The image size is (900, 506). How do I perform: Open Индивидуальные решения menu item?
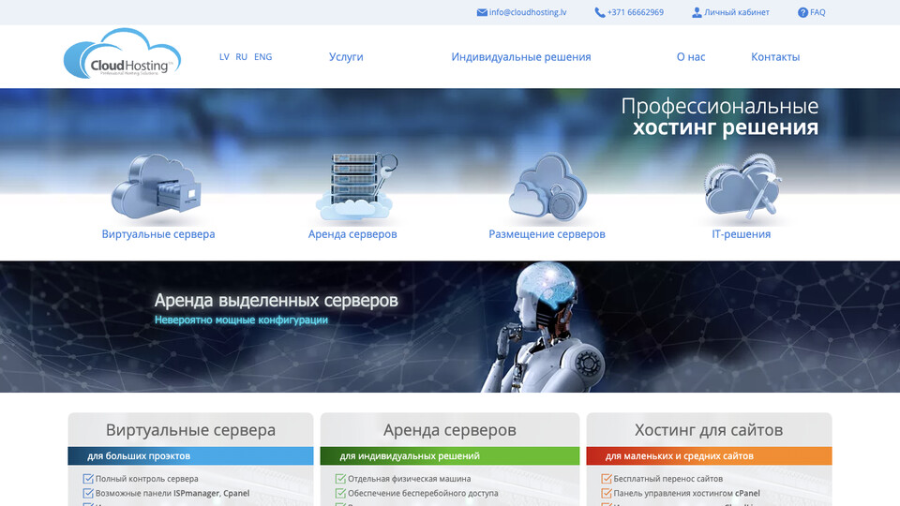(521, 57)
